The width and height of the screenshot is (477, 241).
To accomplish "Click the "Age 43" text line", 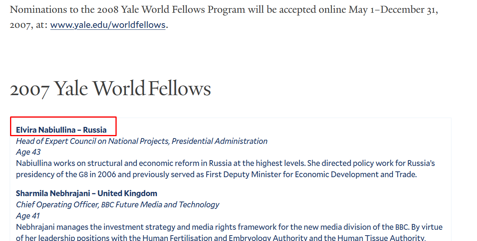I will click(28, 152).
